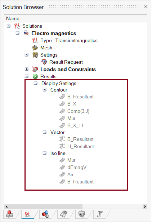Image resolution: width=152 pixels, height=222 pixels.
Task: Select Comp(3,J) contour result
Action: click(78, 111)
